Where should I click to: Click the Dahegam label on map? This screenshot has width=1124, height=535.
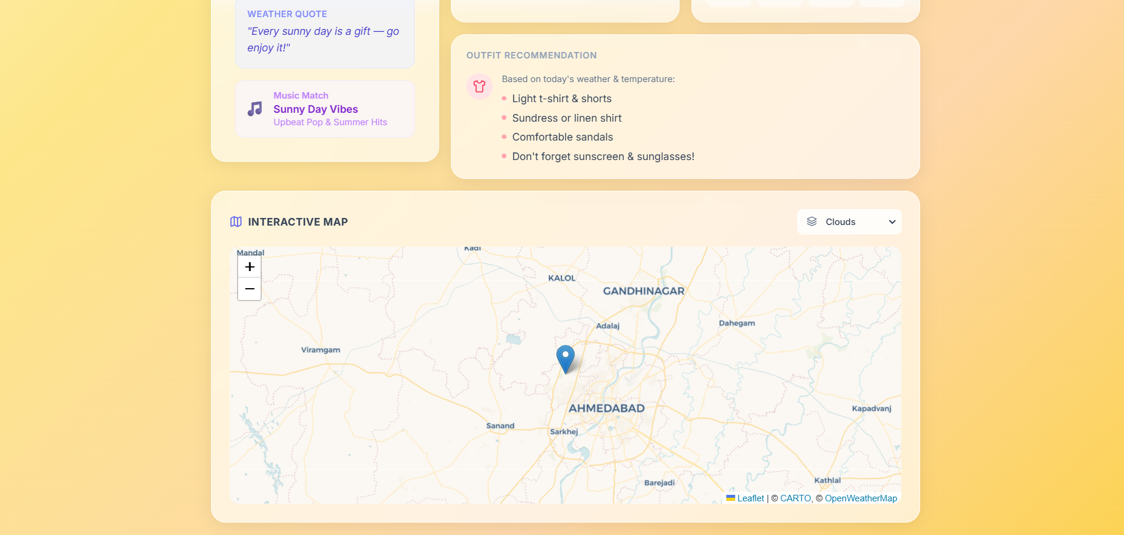737,323
